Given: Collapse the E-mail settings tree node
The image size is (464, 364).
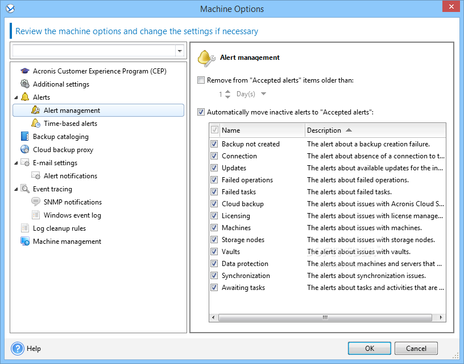Looking at the screenshot, I should click(x=16, y=163).
